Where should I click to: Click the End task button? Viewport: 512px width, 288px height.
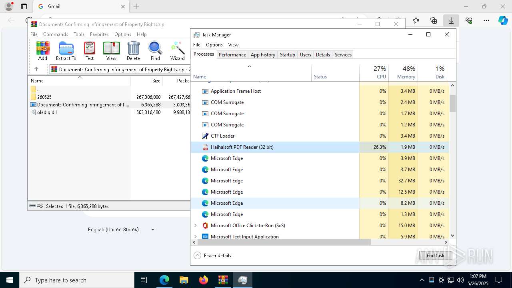(x=435, y=256)
